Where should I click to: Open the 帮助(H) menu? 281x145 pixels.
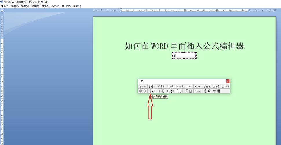(77, 6)
